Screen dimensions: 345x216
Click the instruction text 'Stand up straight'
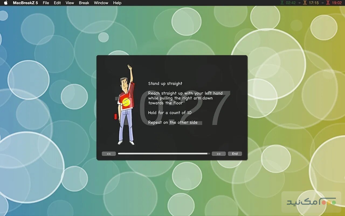(165, 83)
